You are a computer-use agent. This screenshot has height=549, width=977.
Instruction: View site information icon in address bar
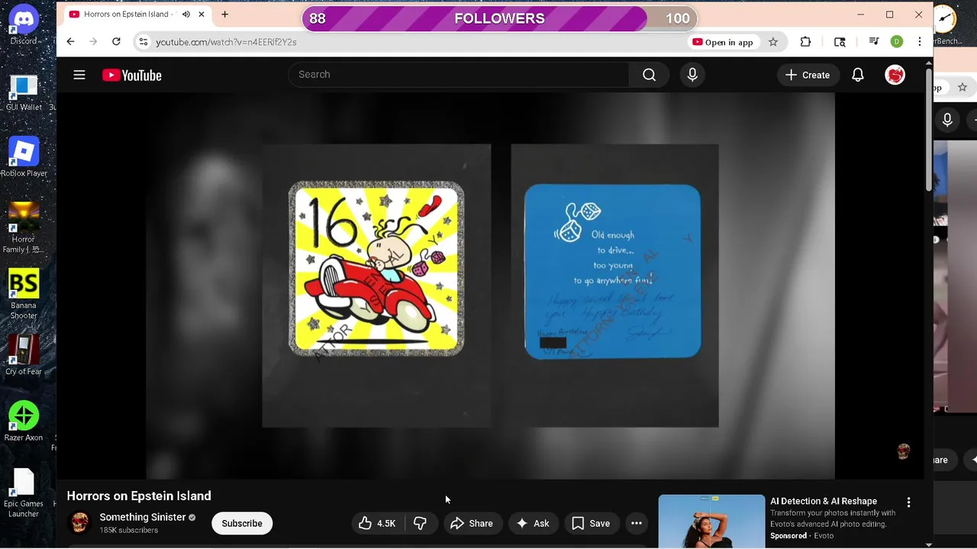(x=143, y=42)
